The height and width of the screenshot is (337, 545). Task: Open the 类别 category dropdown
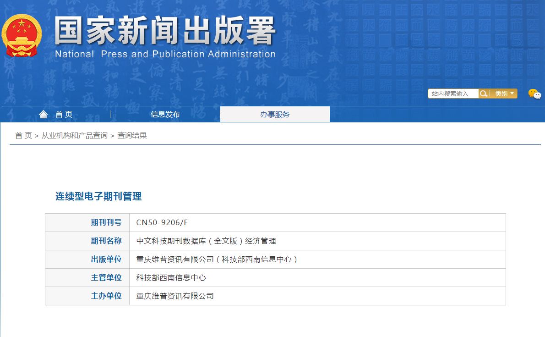pyautogui.click(x=504, y=94)
